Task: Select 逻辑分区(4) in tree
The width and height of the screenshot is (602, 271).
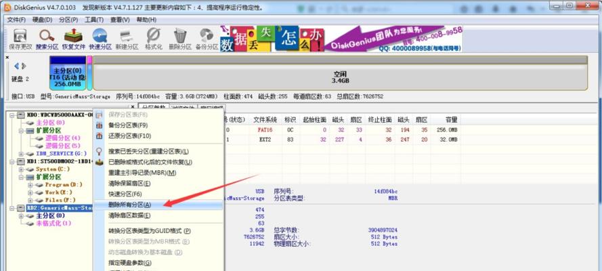Action: (63, 138)
